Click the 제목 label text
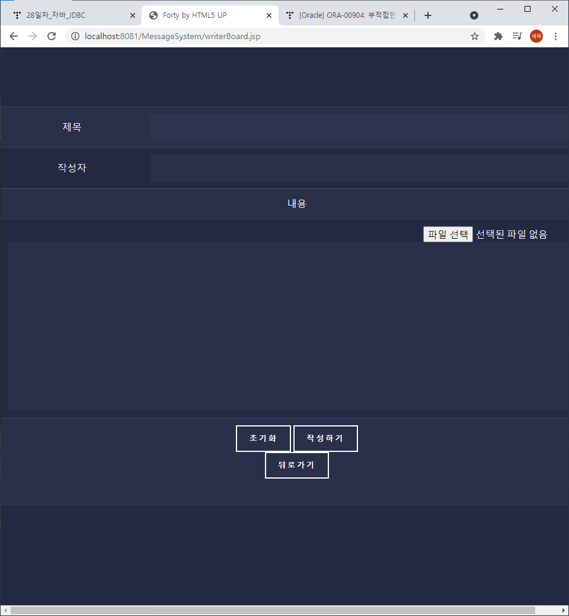The image size is (569, 616). click(x=72, y=127)
